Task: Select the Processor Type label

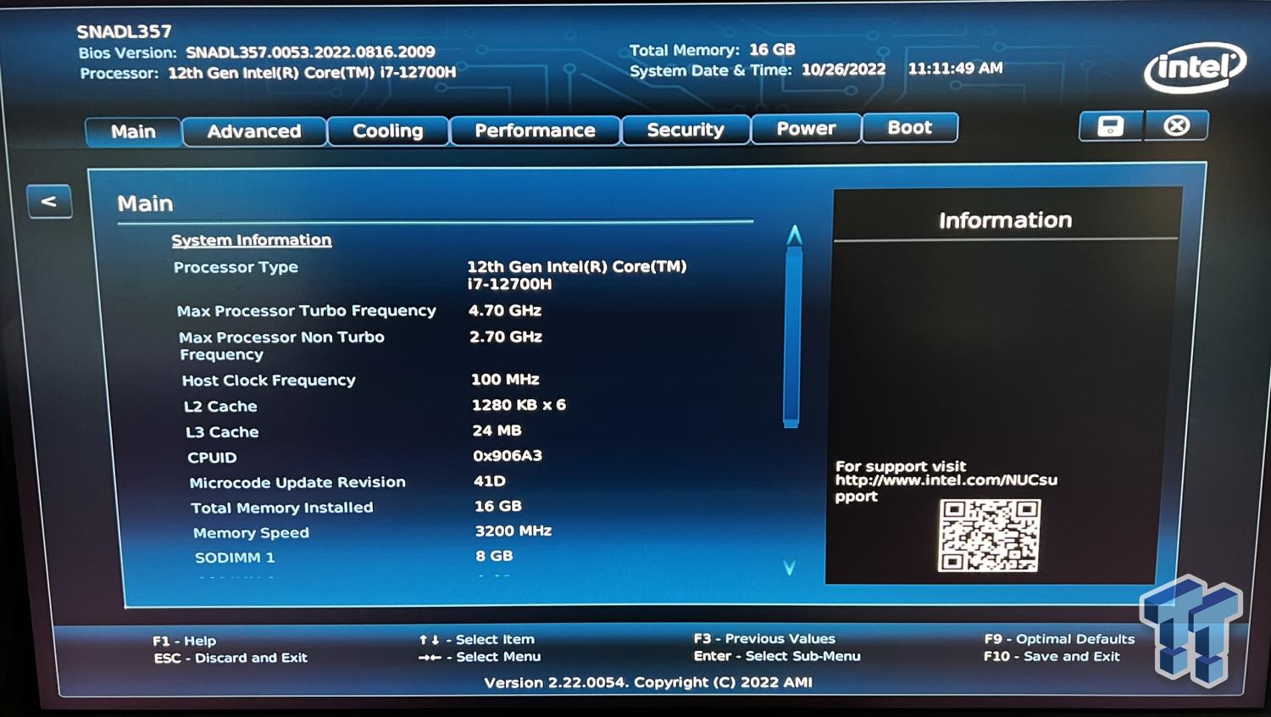Action: [x=236, y=267]
